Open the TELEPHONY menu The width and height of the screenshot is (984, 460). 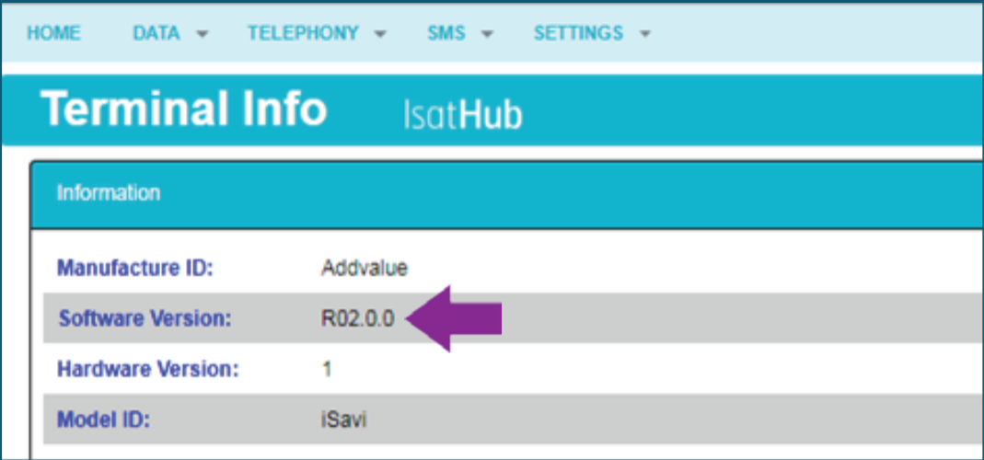303,33
